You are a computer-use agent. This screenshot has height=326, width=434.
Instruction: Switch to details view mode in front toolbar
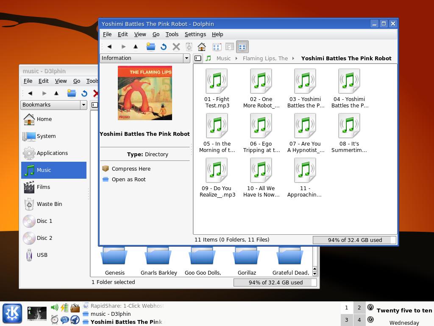[x=229, y=47]
